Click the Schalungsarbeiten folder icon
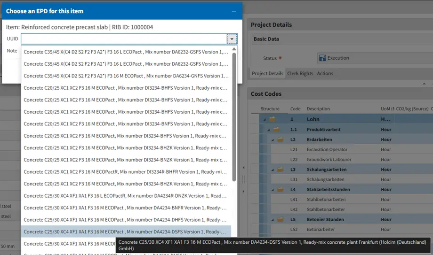The width and height of the screenshot is (433, 255). pyautogui.click(x=280, y=170)
